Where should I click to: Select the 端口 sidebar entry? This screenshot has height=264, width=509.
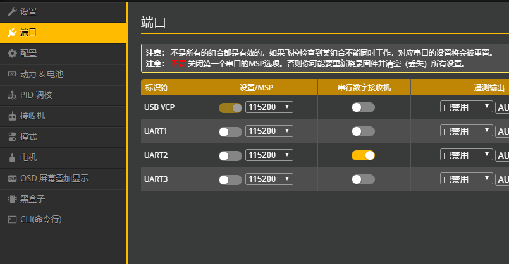(x=28, y=32)
